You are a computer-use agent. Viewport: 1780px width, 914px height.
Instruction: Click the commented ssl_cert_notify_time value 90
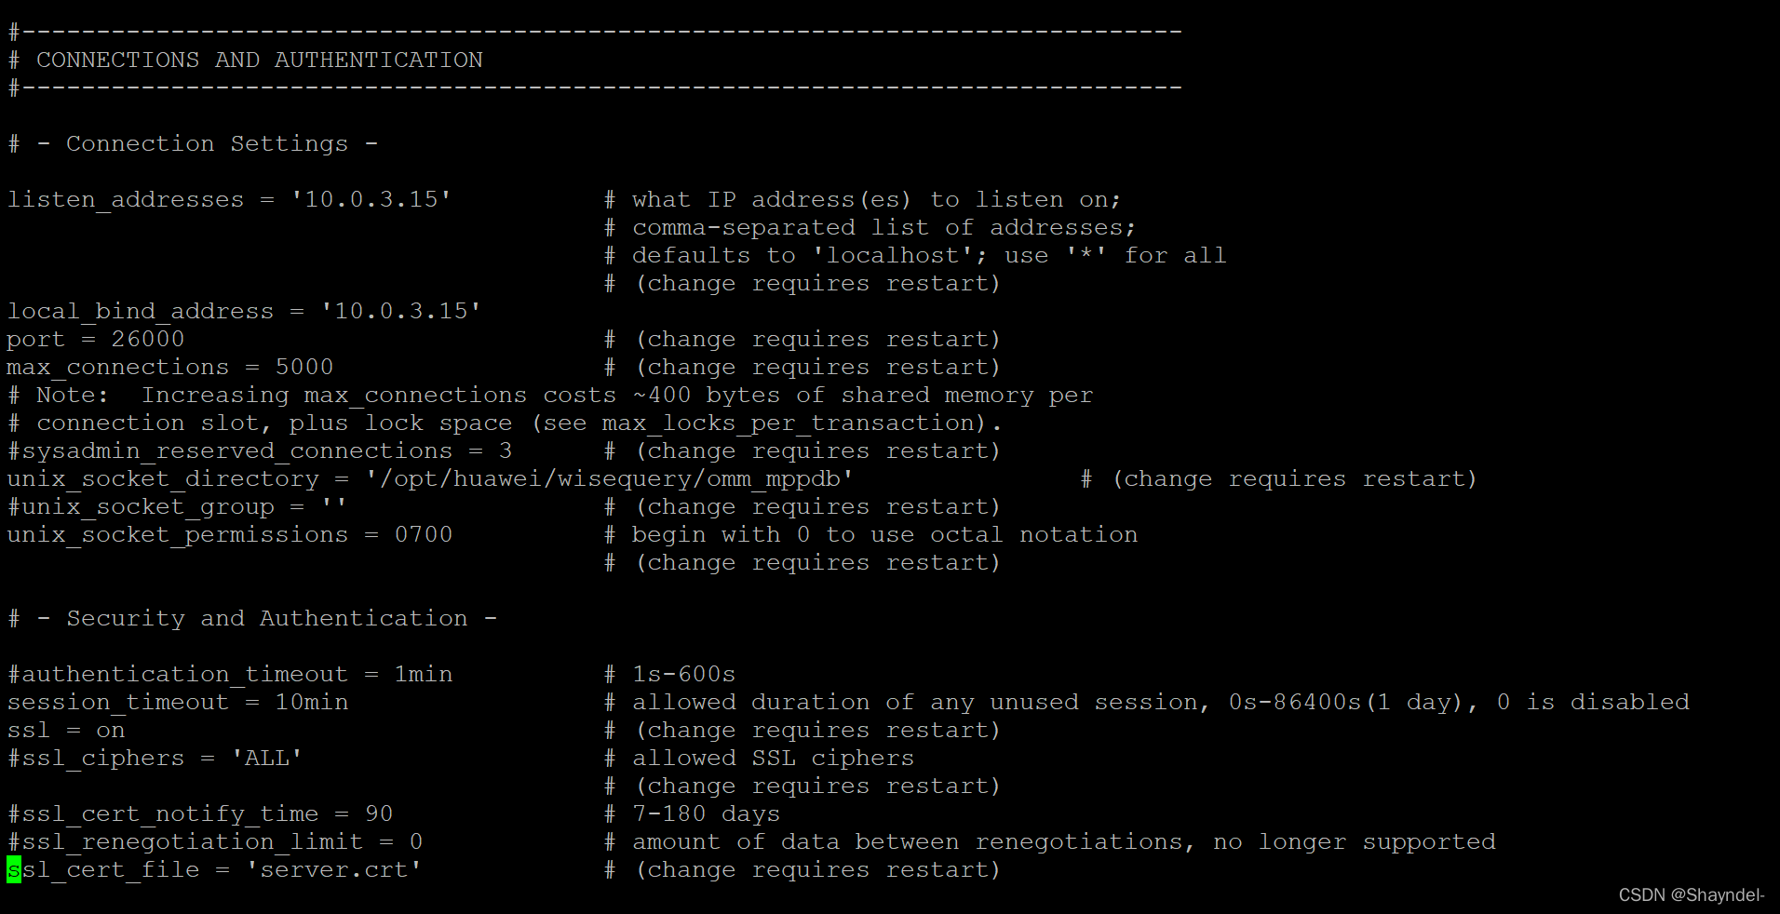pyautogui.click(x=378, y=814)
